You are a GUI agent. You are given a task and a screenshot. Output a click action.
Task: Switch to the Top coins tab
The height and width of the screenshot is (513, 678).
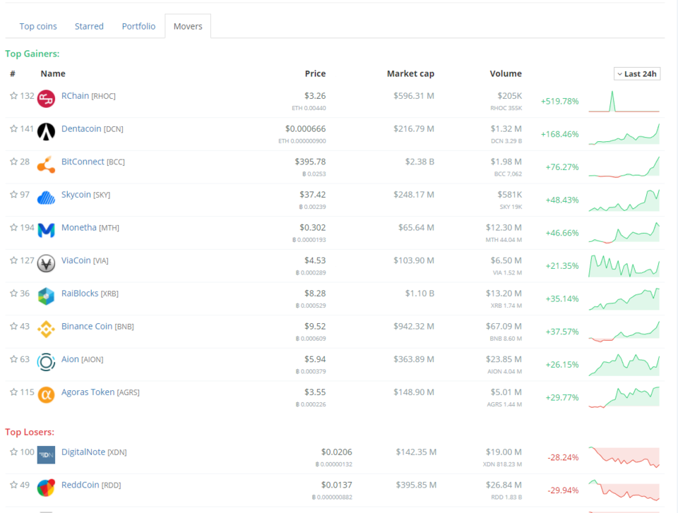click(38, 26)
